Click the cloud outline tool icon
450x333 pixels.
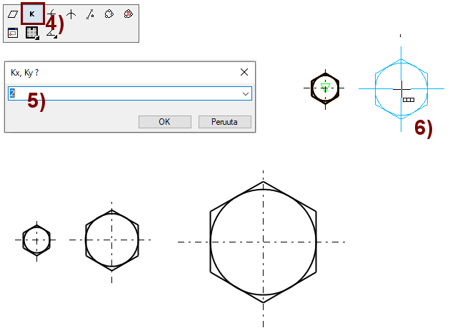(x=109, y=14)
